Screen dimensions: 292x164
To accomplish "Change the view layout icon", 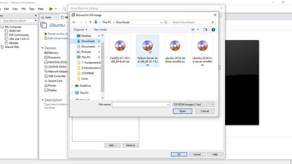I will 193,30.
